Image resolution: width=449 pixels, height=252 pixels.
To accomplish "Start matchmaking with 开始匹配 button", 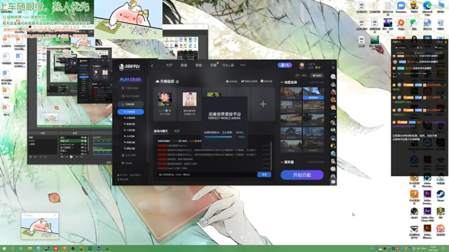I will [302, 175].
